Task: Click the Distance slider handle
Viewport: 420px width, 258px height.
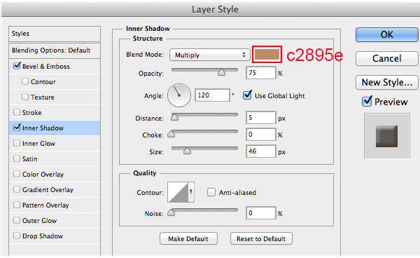Action: (174, 117)
